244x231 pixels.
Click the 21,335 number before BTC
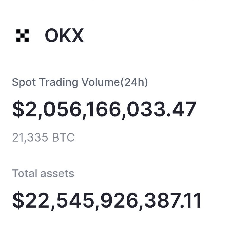[x=30, y=138]
